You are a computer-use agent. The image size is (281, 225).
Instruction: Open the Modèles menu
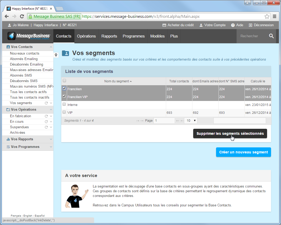click(x=157, y=36)
